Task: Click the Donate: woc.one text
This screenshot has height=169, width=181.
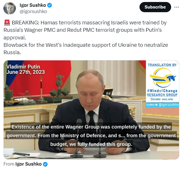Action: point(162,99)
